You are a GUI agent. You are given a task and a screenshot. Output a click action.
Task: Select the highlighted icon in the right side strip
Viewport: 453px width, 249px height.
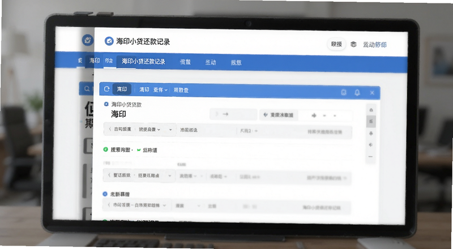point(371,121)
